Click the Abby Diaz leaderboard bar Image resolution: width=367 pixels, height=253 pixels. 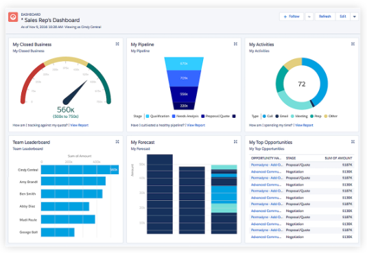pos(65,206)
